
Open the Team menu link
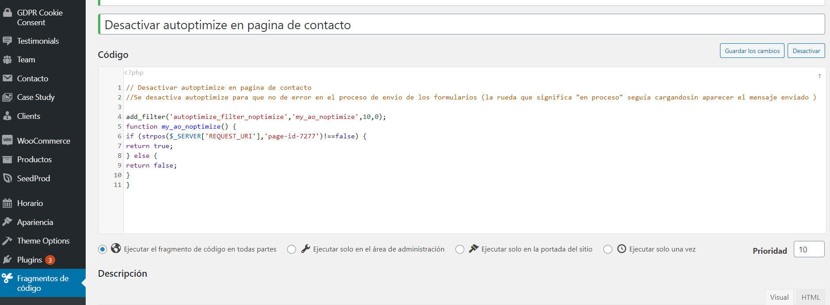point(43,60)
